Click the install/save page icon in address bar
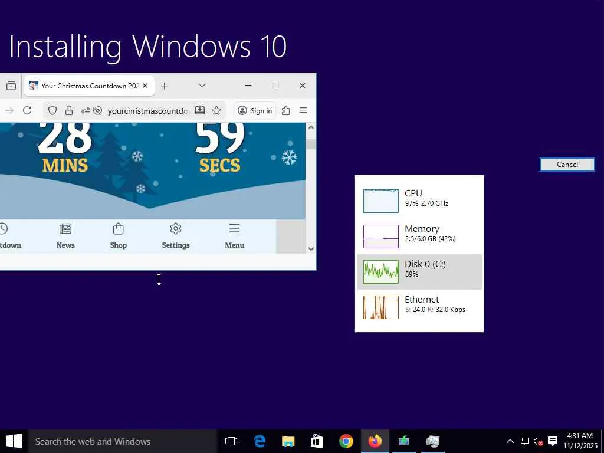This screenshot has height=453, width=604. (x=200, y=110)
